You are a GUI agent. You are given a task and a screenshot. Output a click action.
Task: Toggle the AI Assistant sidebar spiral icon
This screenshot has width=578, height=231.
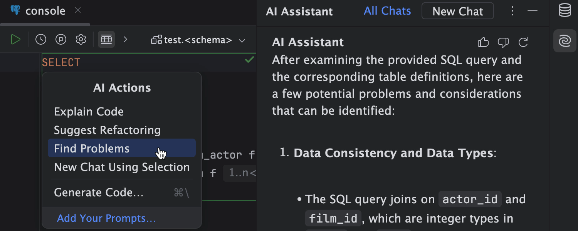point(565,41)
